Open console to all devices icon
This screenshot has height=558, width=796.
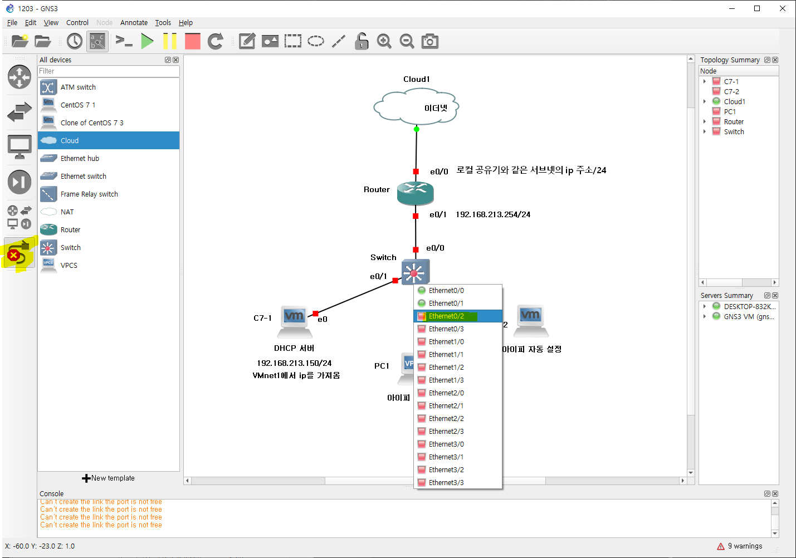(124, 41)
